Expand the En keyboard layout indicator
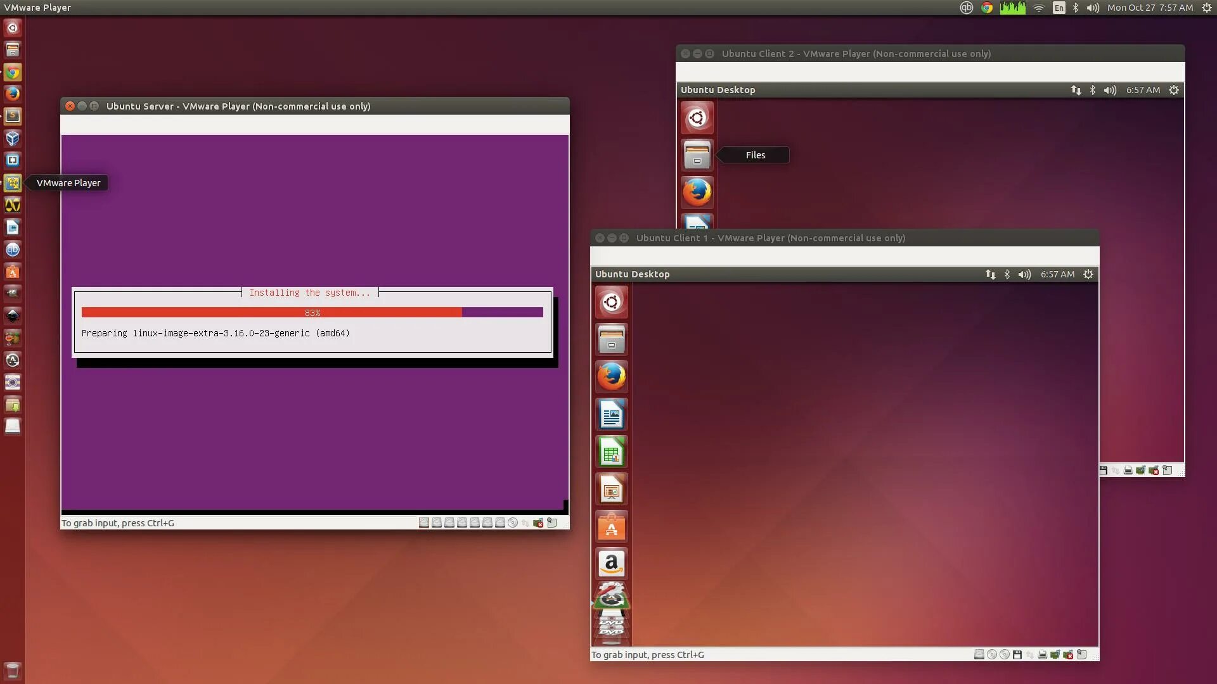Viewport: 1217px width, 684px height. point(1059,8)
